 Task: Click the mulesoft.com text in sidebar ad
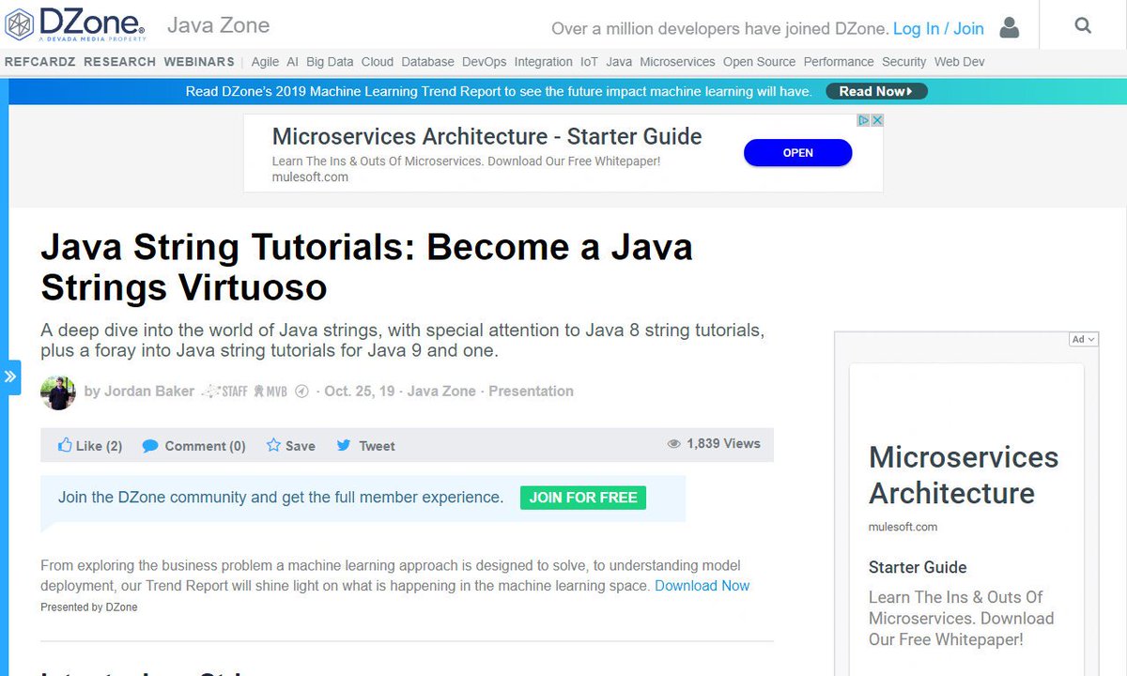pos(903,527)
